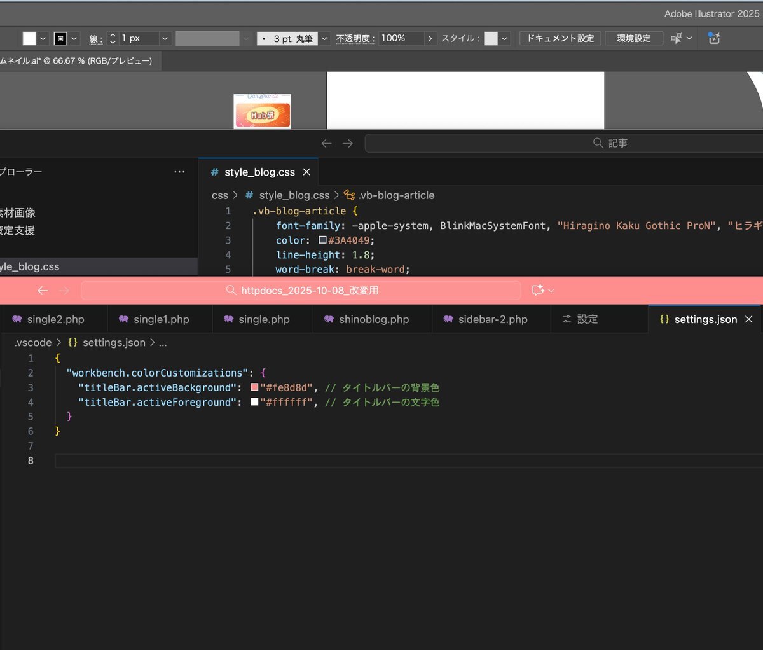
Task: Click the back arrow in upper VS Code
Action: point(326,144)
